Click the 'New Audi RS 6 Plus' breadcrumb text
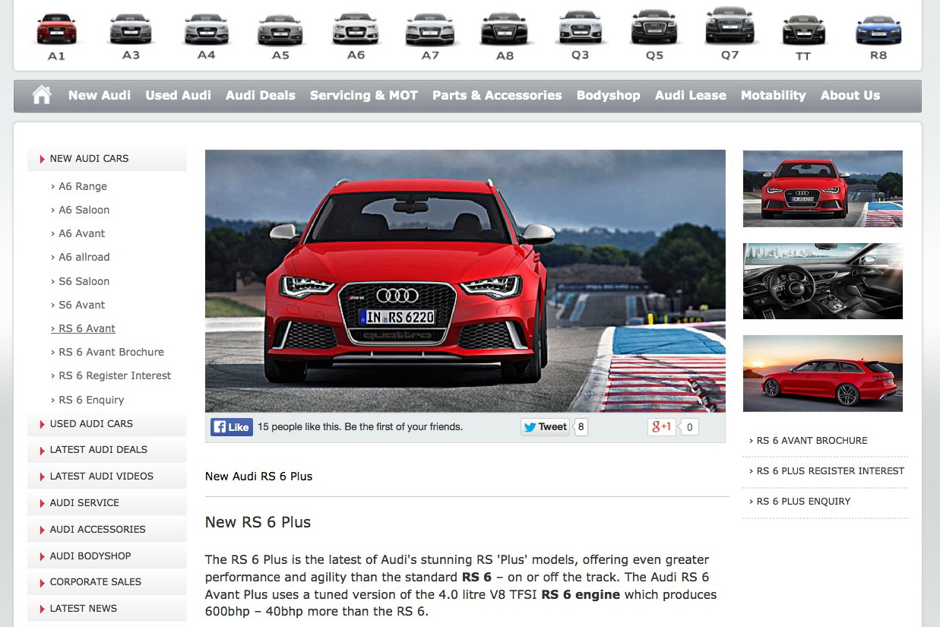Screen dimensions: 940x627 (x=259, y=477)
